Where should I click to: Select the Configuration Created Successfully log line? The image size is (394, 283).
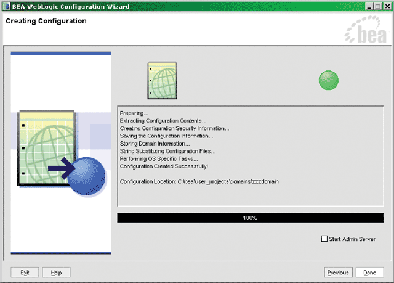[164, 166]
